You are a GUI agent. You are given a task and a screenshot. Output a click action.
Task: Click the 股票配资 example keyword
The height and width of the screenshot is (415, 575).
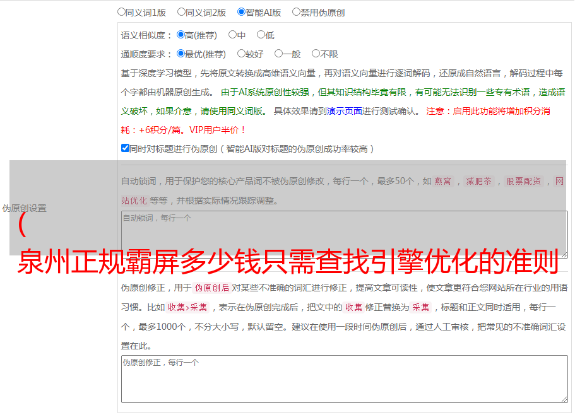[x=523, y=181]
